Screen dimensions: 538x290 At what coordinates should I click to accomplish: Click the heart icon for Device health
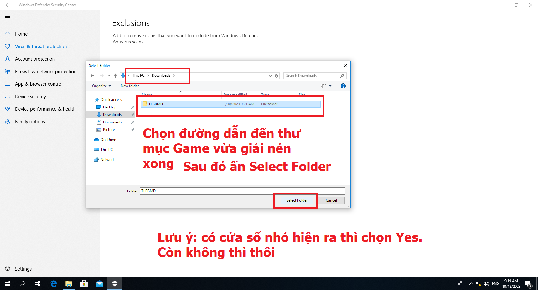pyautogui.click(x=8, y=109)
